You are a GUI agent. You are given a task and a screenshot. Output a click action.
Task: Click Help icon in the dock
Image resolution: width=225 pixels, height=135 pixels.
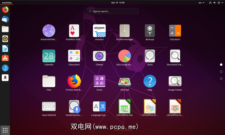coord(5,68)
